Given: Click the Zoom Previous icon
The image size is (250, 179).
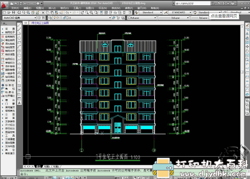Looking at the screenshot, I should coord(96,13).
